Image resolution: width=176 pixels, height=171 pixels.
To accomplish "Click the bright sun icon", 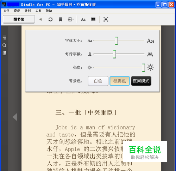I will pyautogui.click(x=150, y=67).
